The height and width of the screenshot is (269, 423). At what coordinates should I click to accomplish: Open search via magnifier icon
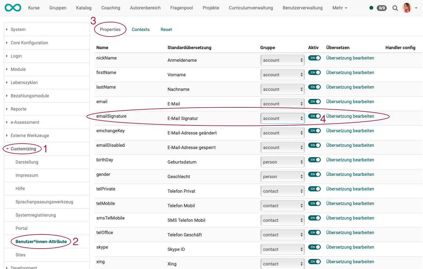pyautogui.click(x=395, y=8)
